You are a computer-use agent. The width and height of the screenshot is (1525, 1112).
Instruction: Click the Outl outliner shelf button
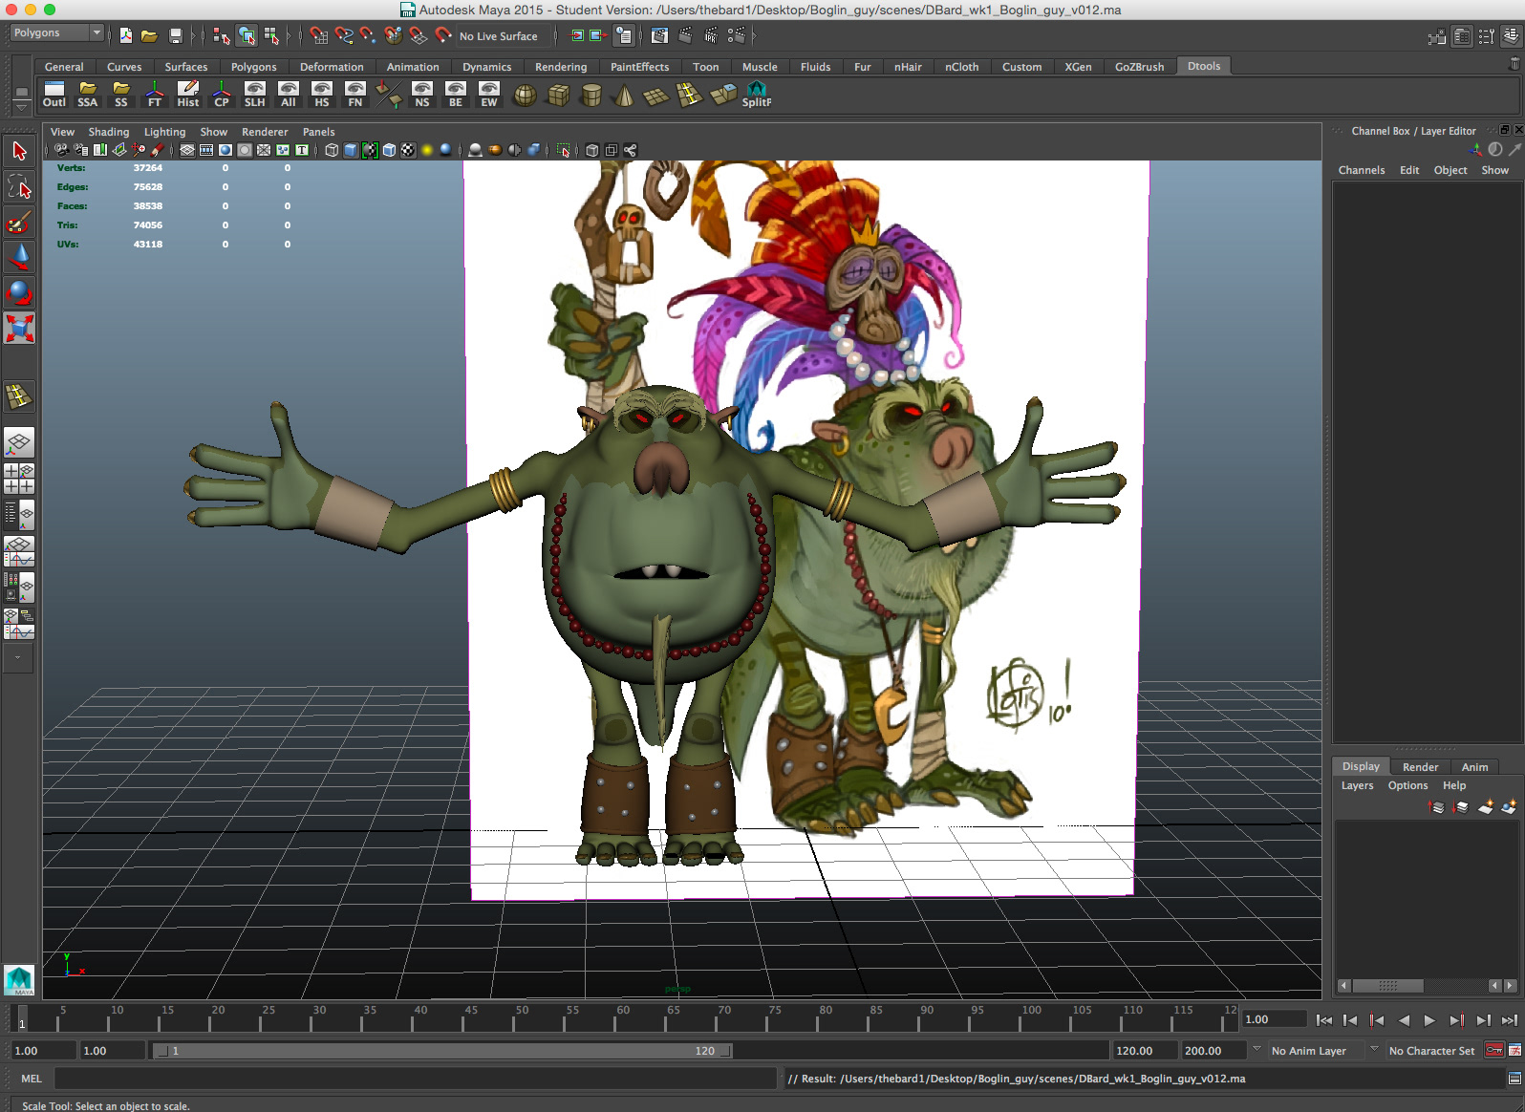coord(54,95)
